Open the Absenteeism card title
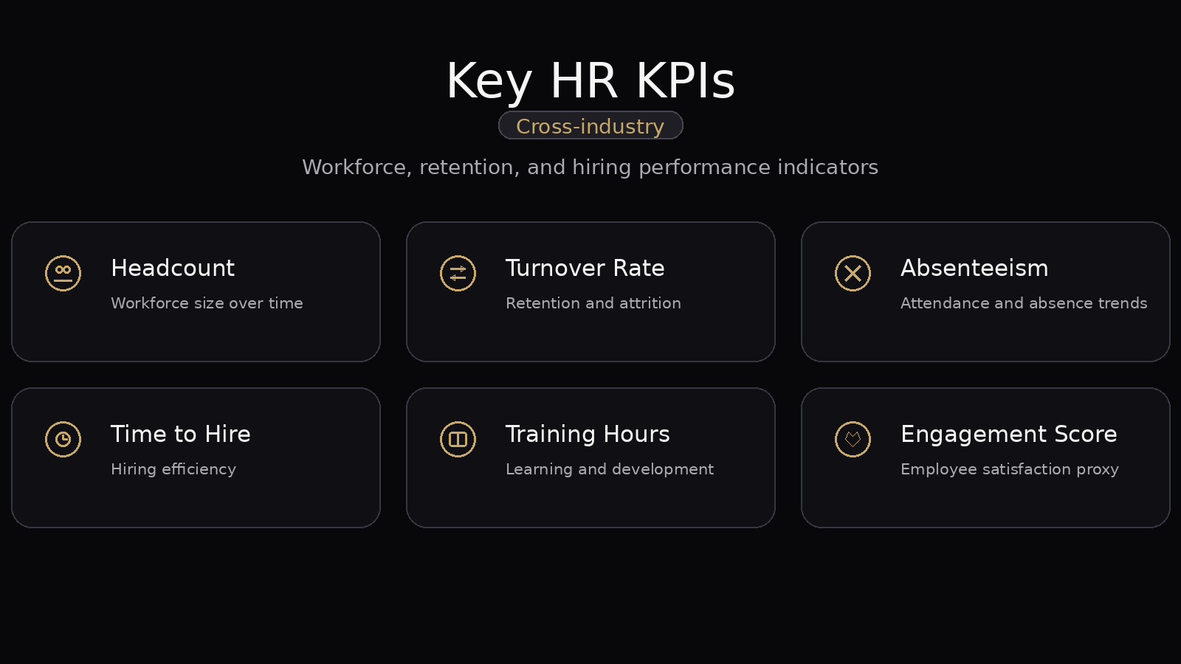 [x=974, y=268]
